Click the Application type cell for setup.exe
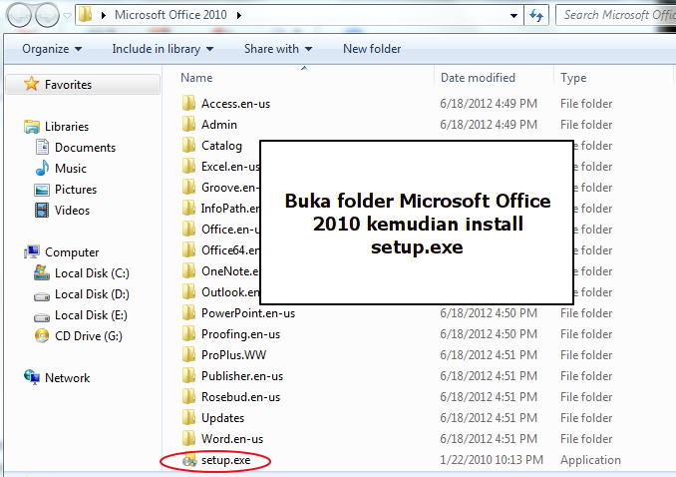The height and width of the screenshot is (477, 676). pos(590,460)
